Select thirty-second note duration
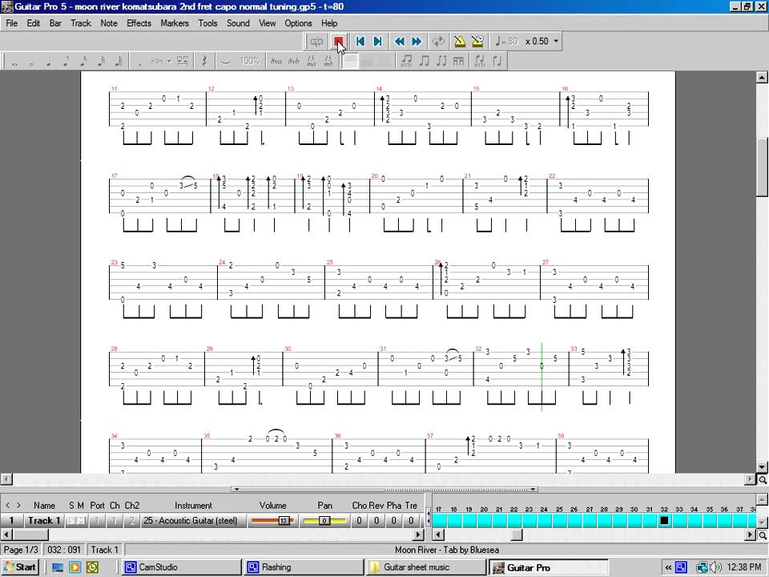769x577 pixels. pyautogui.click(x=102, y=62)
